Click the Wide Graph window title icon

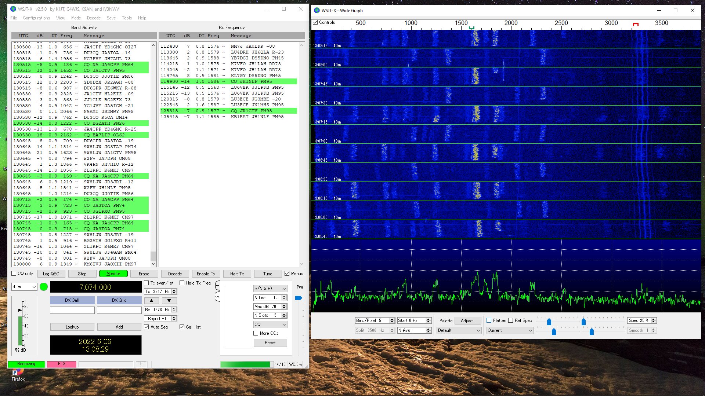pyautogui.click(x=317, y=10)
